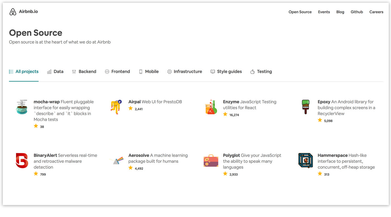Open the BinaryAlert logo thumbnail
Viewport: 391px width, 217px height.
[22, 161]
